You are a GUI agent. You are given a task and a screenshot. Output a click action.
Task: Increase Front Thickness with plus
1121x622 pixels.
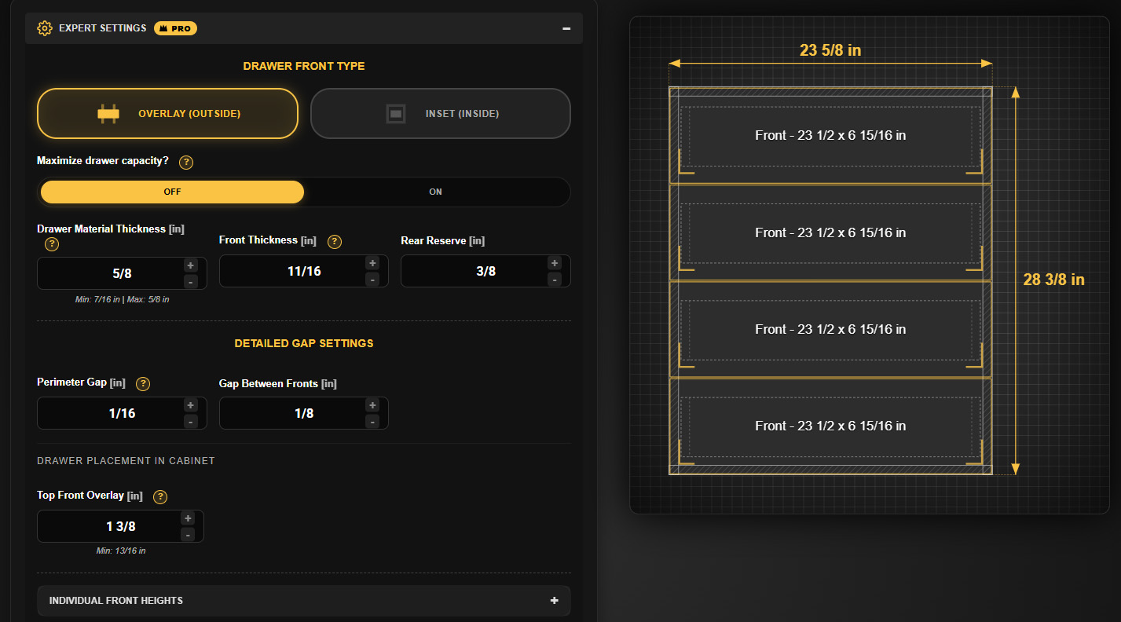click(372, 263)
